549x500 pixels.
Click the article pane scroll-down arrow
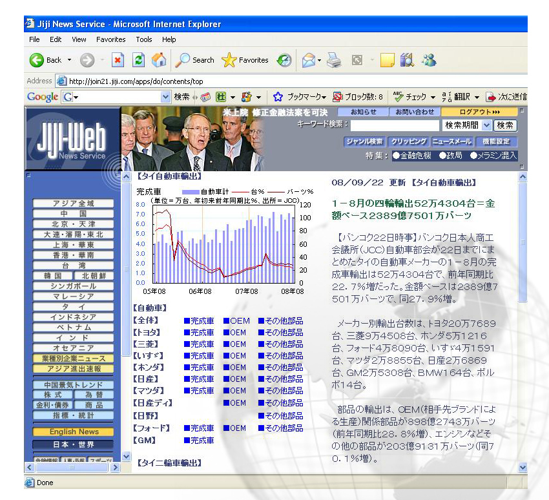pyautogui.click(x=523, y=467)
